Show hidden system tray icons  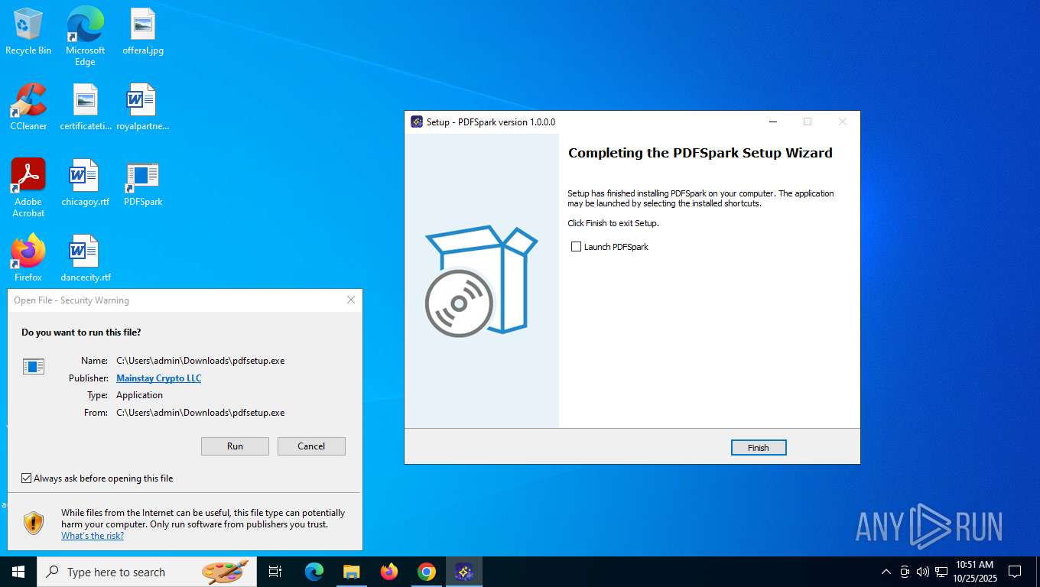coord(886,572)
